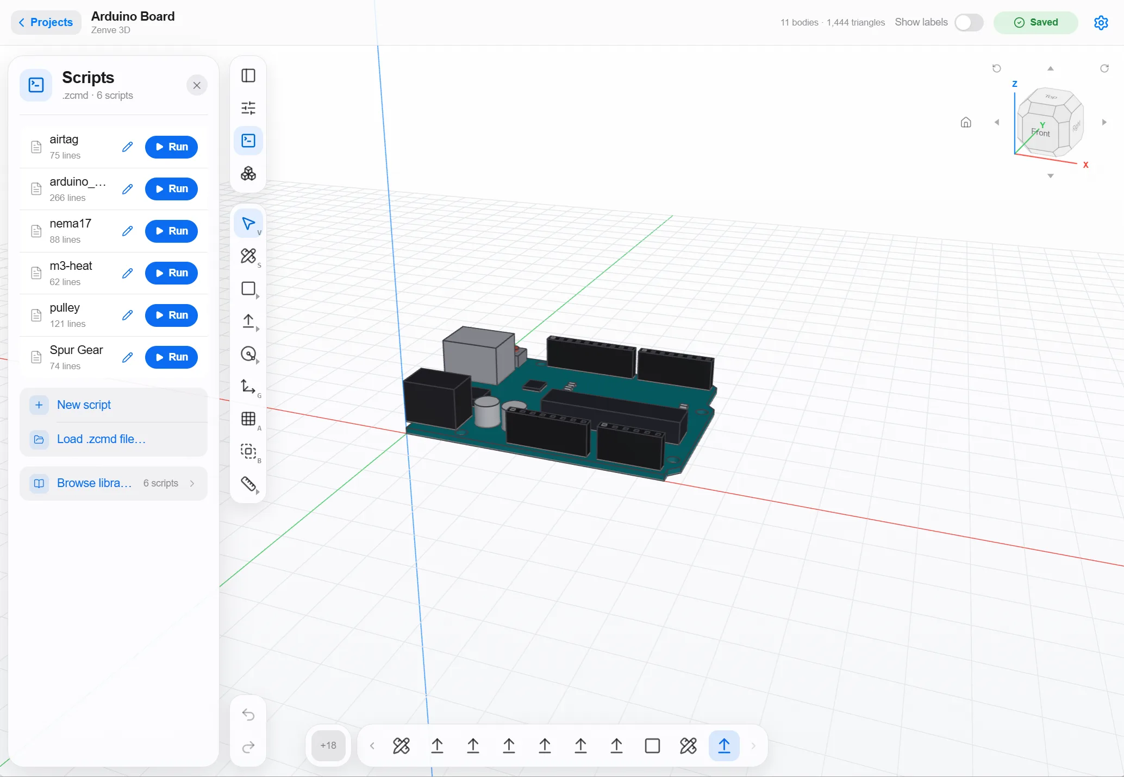This screenshot has height=777, width=1124.
Task: Open the Scripts terminal panel icon
Action: pyautogui.click(x=248, y=141)
